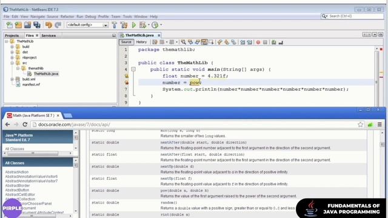
Task: Click the Profile Project icon
Action: click(x=155, y=25)
